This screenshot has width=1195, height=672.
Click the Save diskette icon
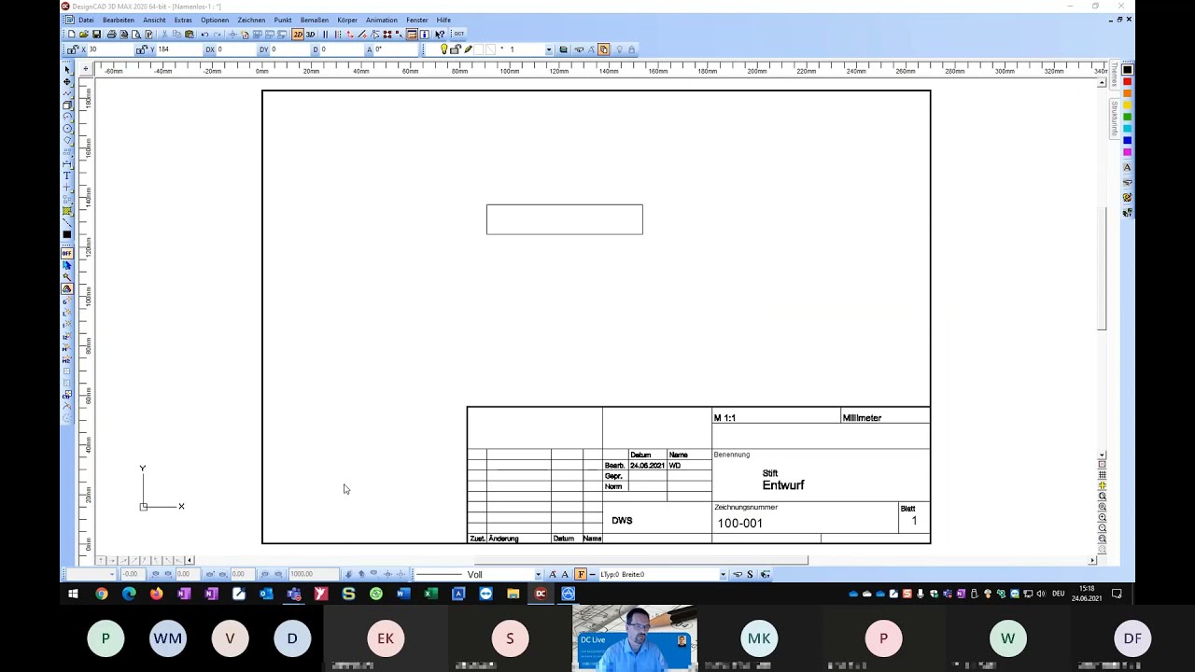[96, 35]
